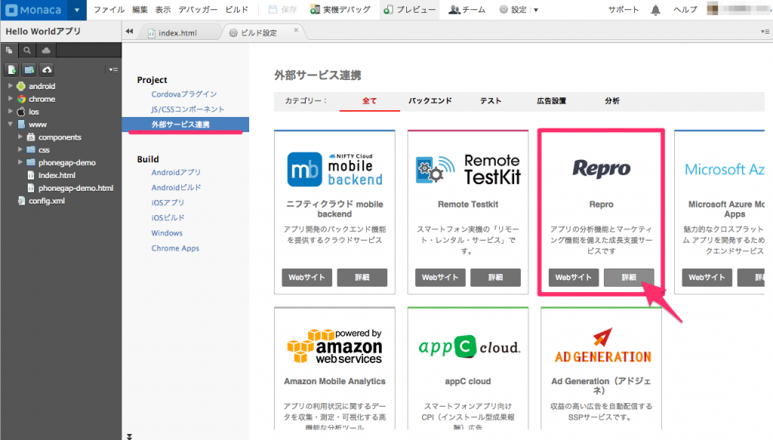773x440 pixels.
Task: Click 詳細 button for Repro
Action: point(629,278)
